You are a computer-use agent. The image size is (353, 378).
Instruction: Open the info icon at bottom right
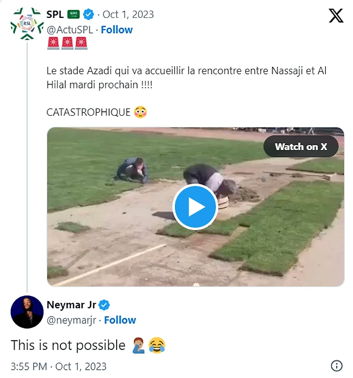tap(337, 366)
